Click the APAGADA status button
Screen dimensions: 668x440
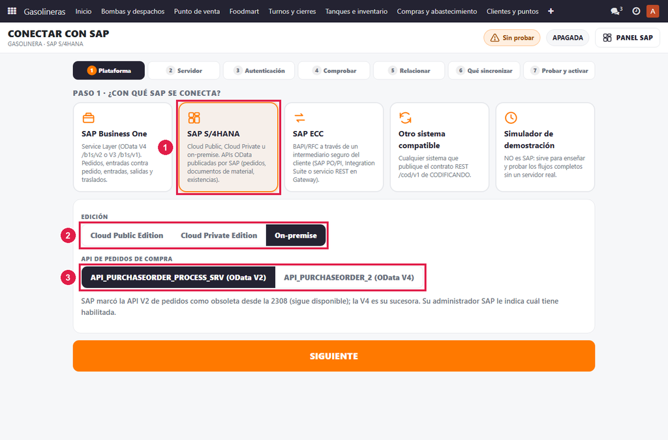[x=568, y=38]
